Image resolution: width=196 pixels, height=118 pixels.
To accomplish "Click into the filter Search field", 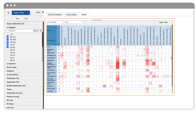I will 20,31.
